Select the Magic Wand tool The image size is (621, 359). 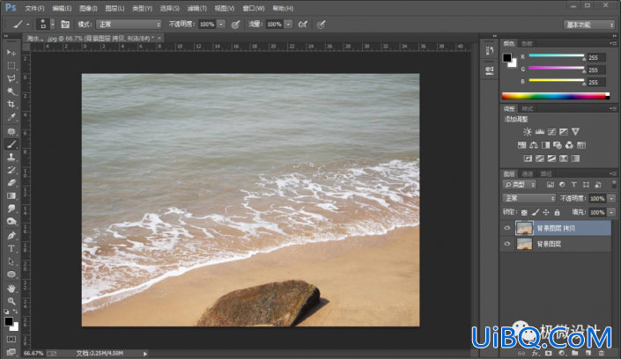point(11,92)
